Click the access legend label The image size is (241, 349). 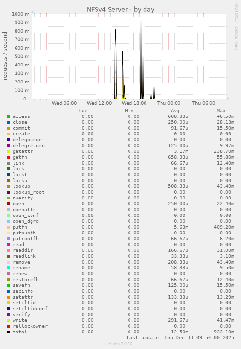tap(21, 116)
